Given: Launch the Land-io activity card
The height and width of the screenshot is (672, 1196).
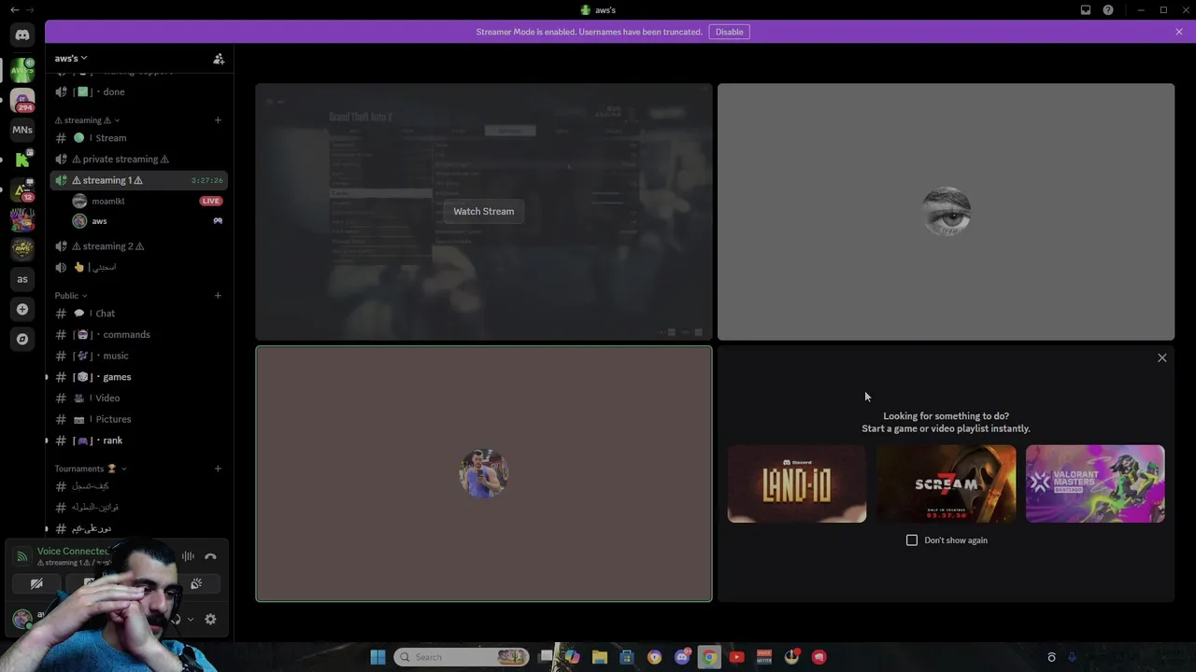Looking at the screenshot, I should point(797,483).
